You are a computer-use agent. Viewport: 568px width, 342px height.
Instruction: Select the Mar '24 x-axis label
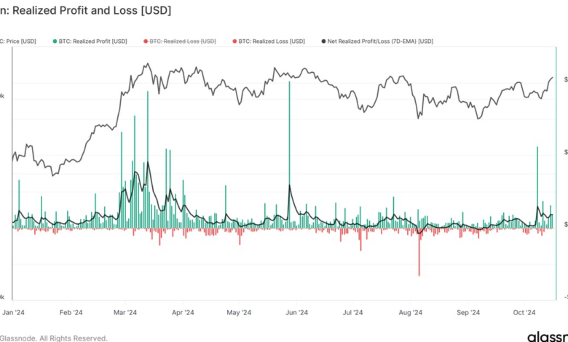(126, 313)
